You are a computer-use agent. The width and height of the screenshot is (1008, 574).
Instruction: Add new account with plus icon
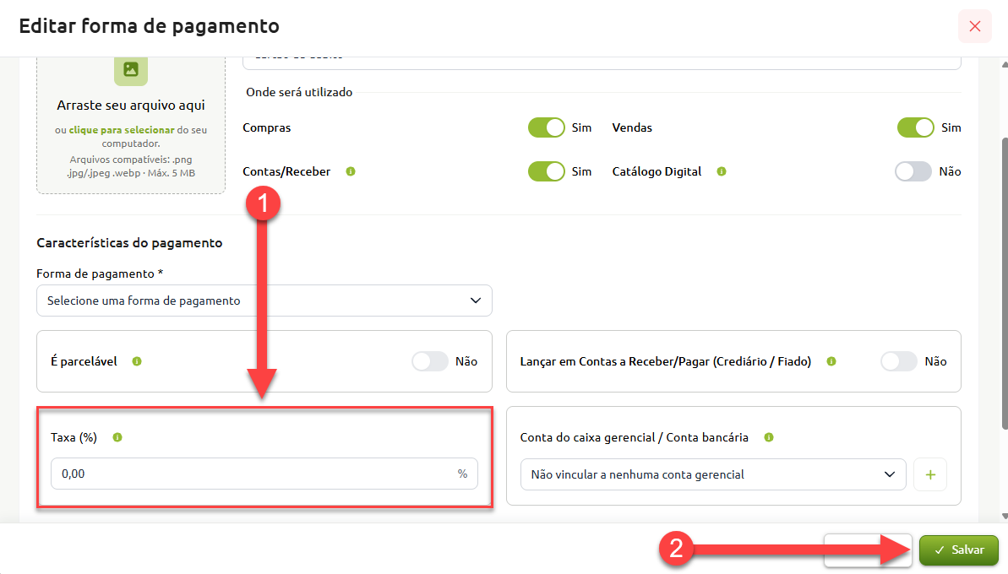pyautogui.click(x=930, y=474)
